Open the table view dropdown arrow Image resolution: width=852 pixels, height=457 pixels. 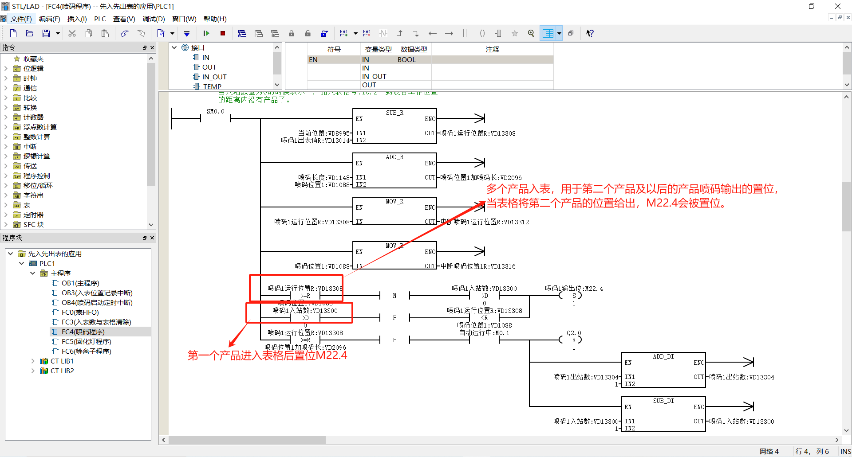click(x=559, y=33)
